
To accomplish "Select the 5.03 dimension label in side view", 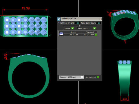I will (x=125, y=99).
